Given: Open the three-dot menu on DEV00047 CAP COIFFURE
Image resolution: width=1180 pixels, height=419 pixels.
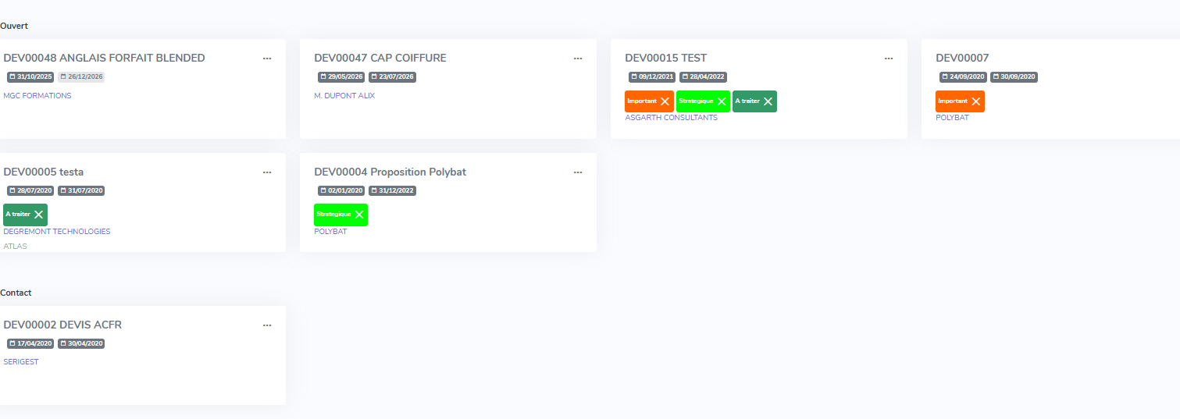Looking at the screenshot, I should coord(578,59).
